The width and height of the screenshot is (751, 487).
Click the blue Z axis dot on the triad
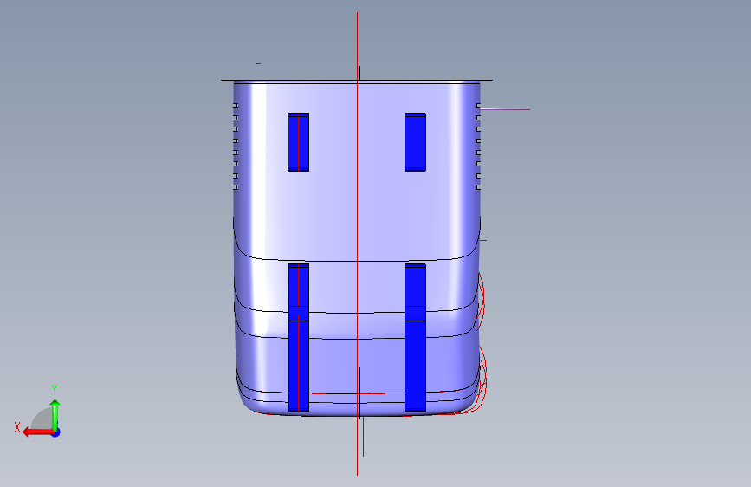click(56, 432)
